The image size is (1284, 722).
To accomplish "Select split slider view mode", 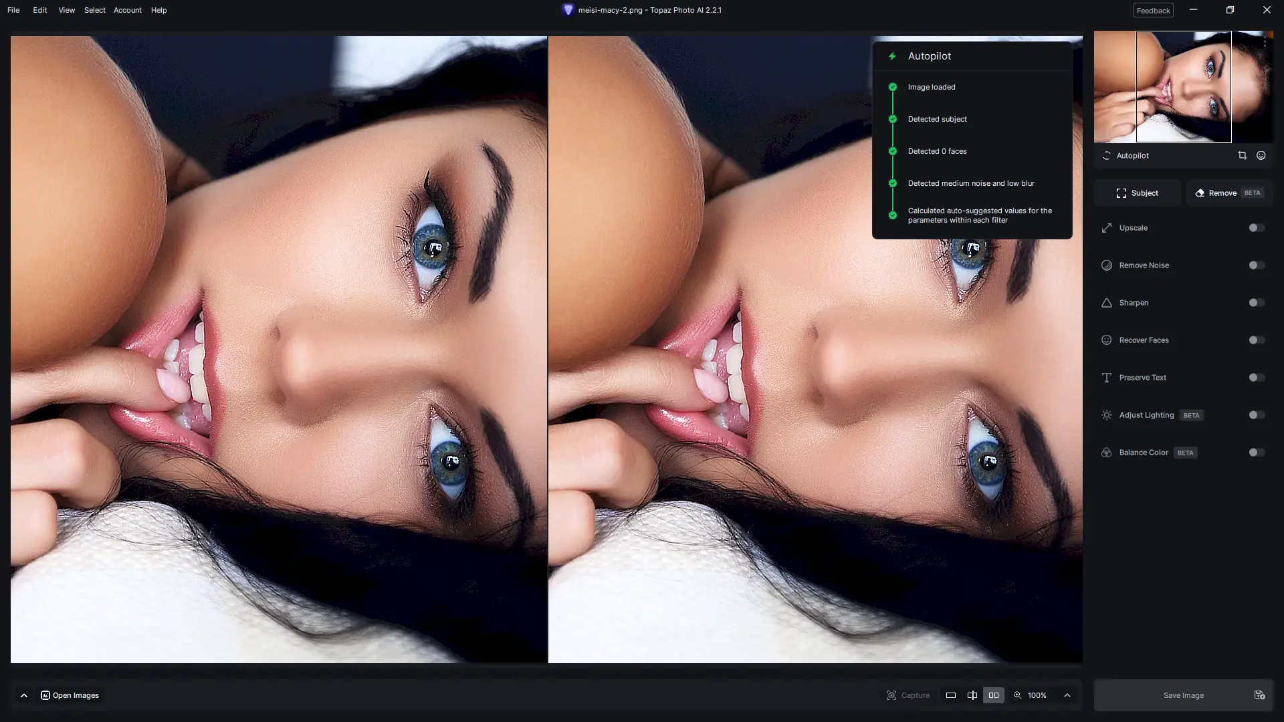I will pyautogui.click(x=972, y=695).
